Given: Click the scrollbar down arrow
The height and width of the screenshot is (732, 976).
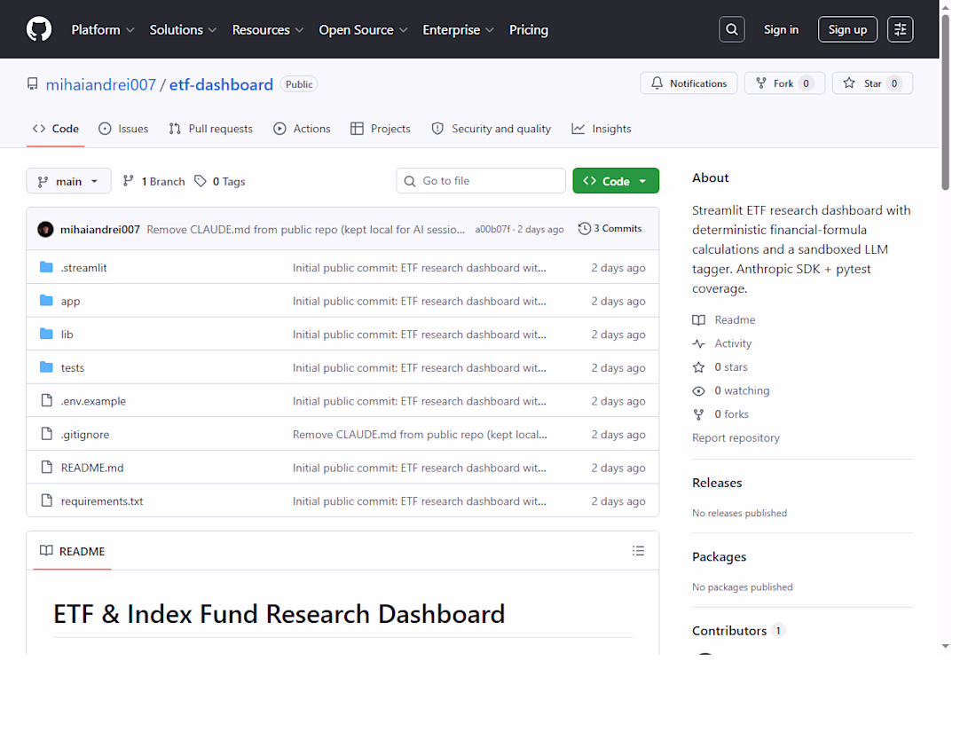Looking at the screenshot, I should [x=945, y=647].
